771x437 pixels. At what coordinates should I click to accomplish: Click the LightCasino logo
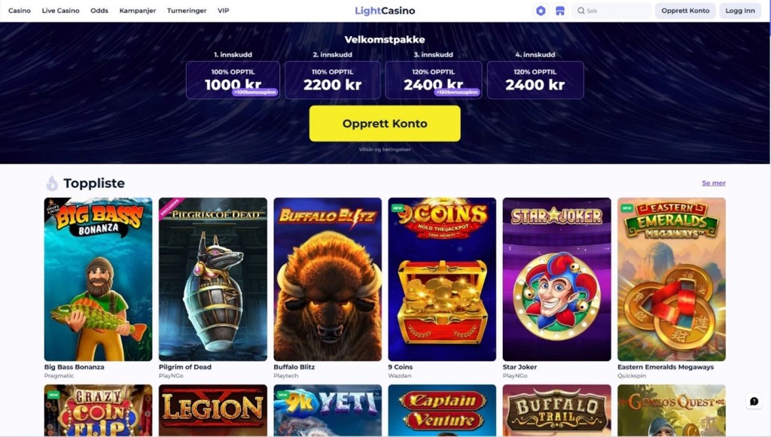pyautogui.click(x=385, y=11)
